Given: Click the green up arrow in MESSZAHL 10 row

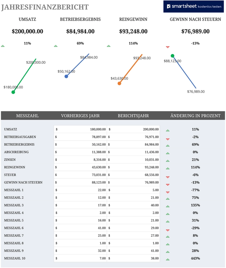Looking at the screenshot, I should [x=168, y=260].
